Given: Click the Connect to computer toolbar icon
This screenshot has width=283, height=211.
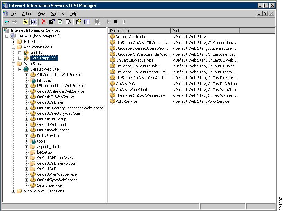Looking at the screenshot, I should click(97, 22).
